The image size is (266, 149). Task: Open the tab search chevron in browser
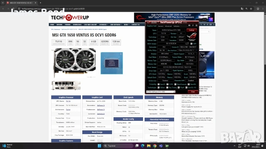(3, 3)
